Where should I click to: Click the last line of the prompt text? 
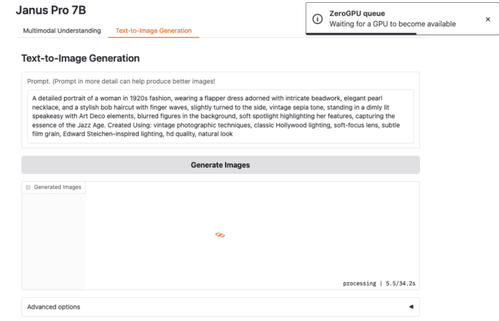pyautogui.click(x=132, y=134)
